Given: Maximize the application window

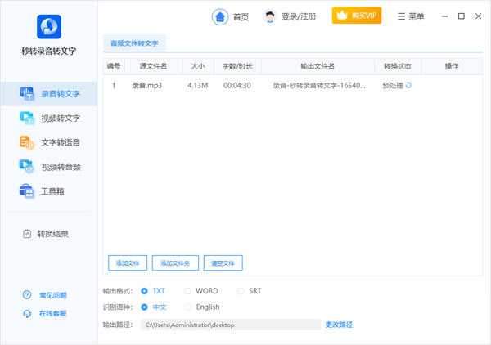Looking at the screenshot, I should pyautogui.click(x=462, y=16).
